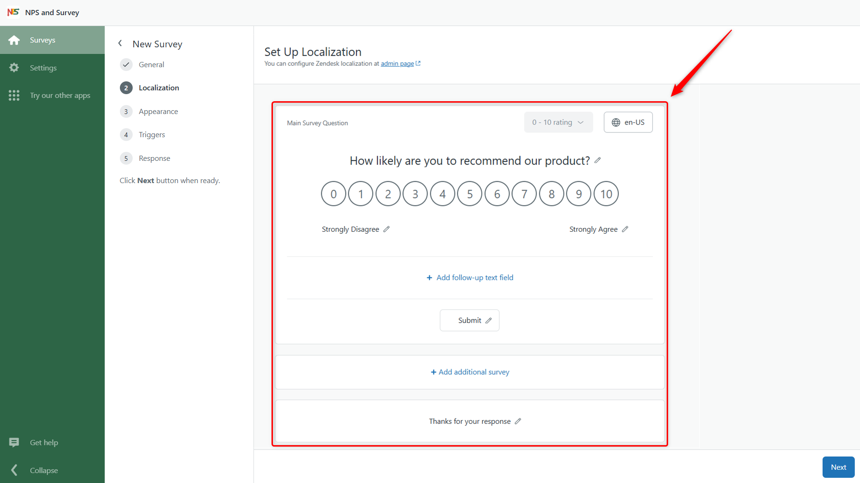Click the globe icon on the en-US button
The width and height of the screenshot is (860, 483).
click(616, 122)
